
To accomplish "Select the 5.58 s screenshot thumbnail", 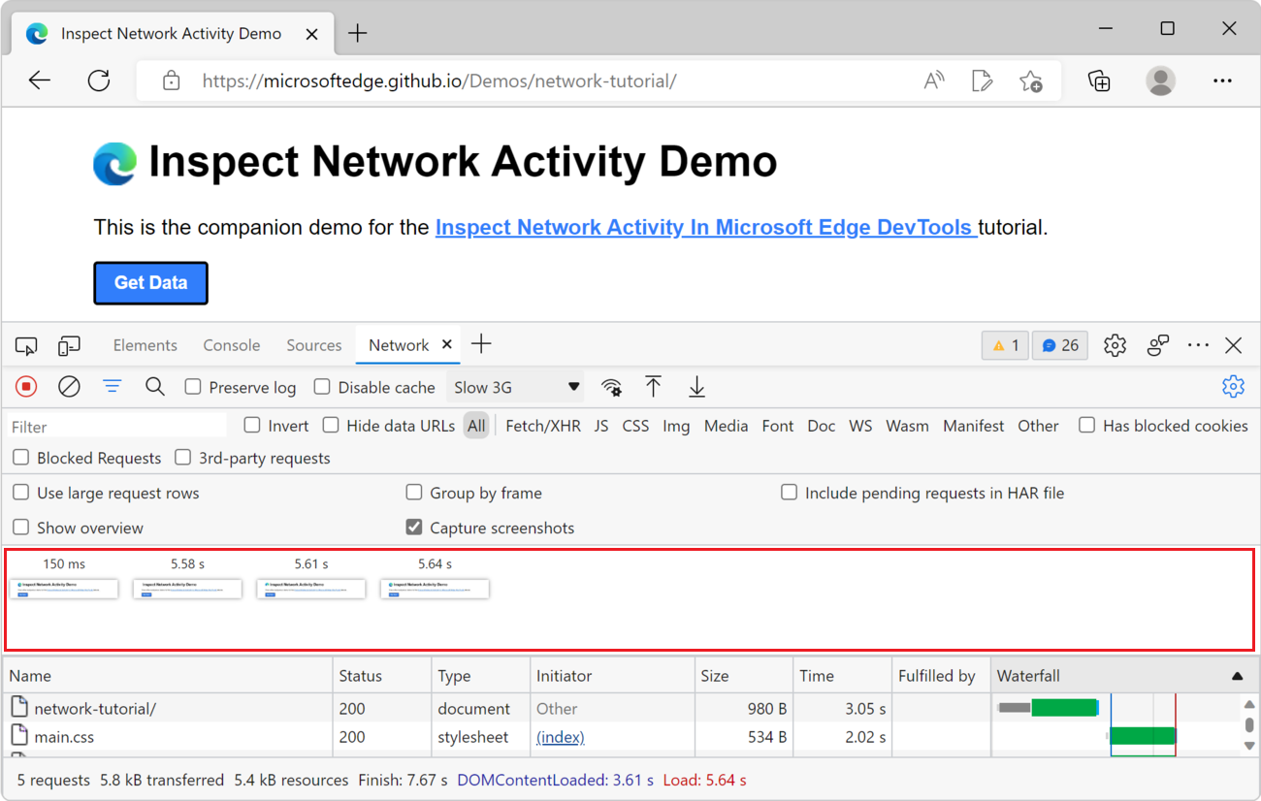I will 187,589.
